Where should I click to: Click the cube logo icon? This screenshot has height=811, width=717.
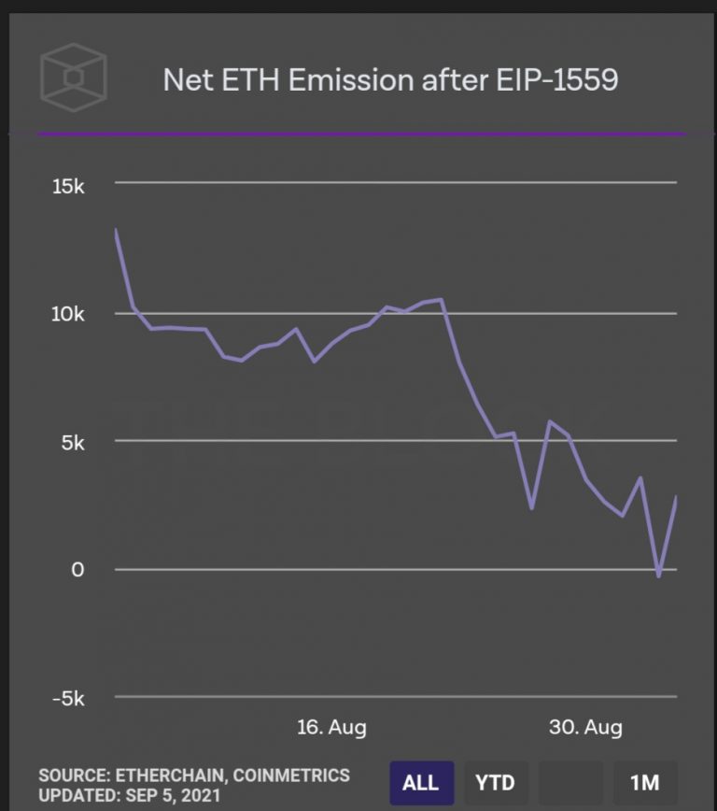tap(73, 78)
